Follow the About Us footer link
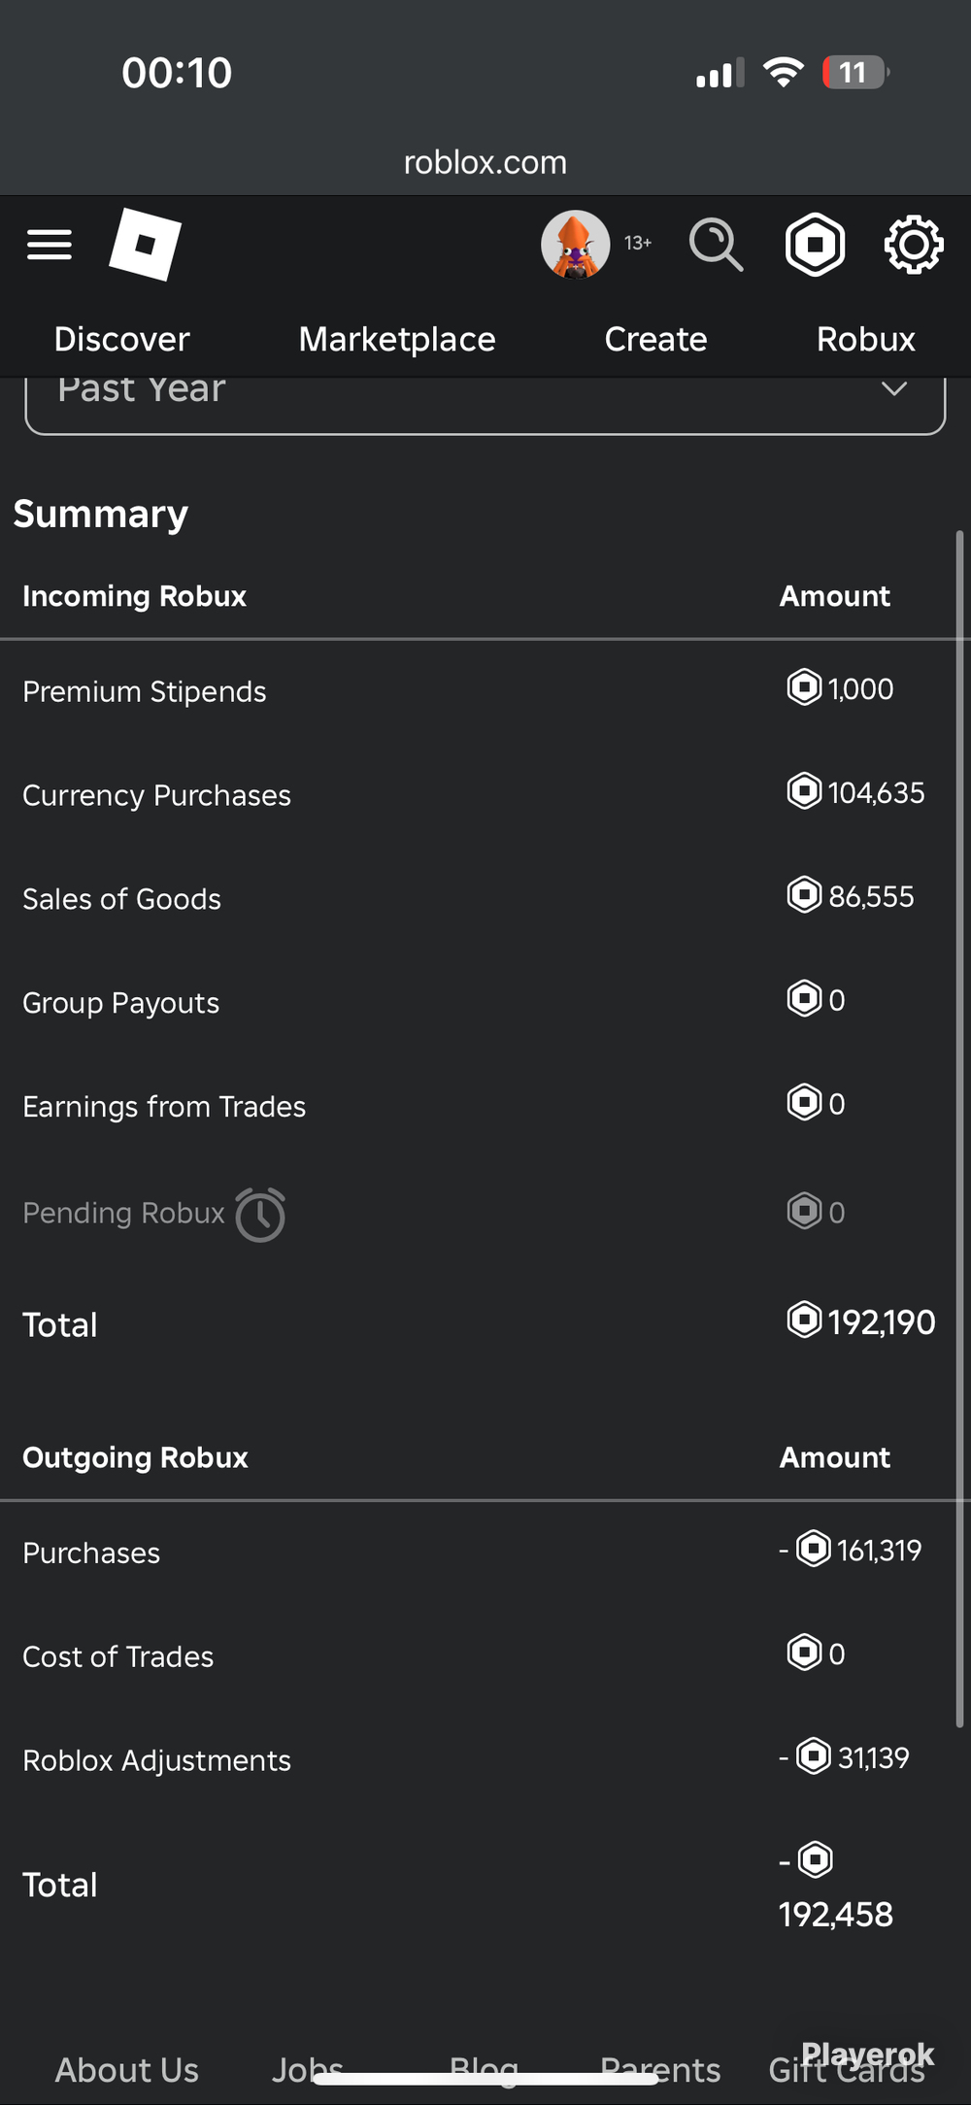Viewport: 971px width, 2105px height. 126,2070
